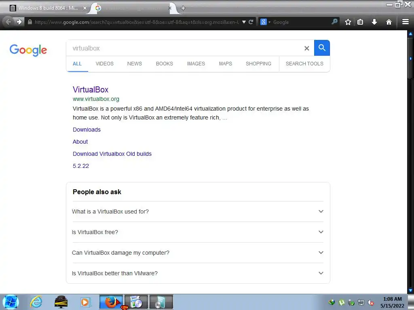The height and width of the screenshot is (310, 414).
Task: Open the rightmost running taskbar program
Action: (x=161, y=302)
